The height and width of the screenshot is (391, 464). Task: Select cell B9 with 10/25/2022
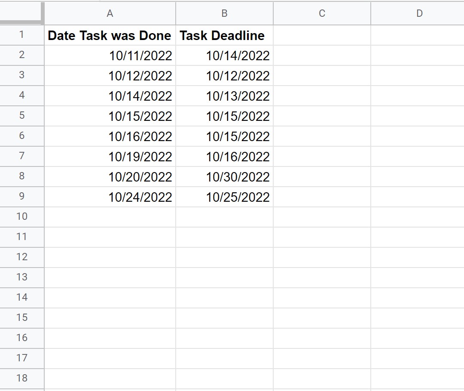pos(224,197)
